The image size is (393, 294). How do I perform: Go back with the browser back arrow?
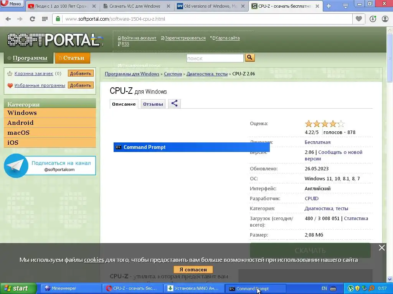pyautogui.click(x=8, y=19)
